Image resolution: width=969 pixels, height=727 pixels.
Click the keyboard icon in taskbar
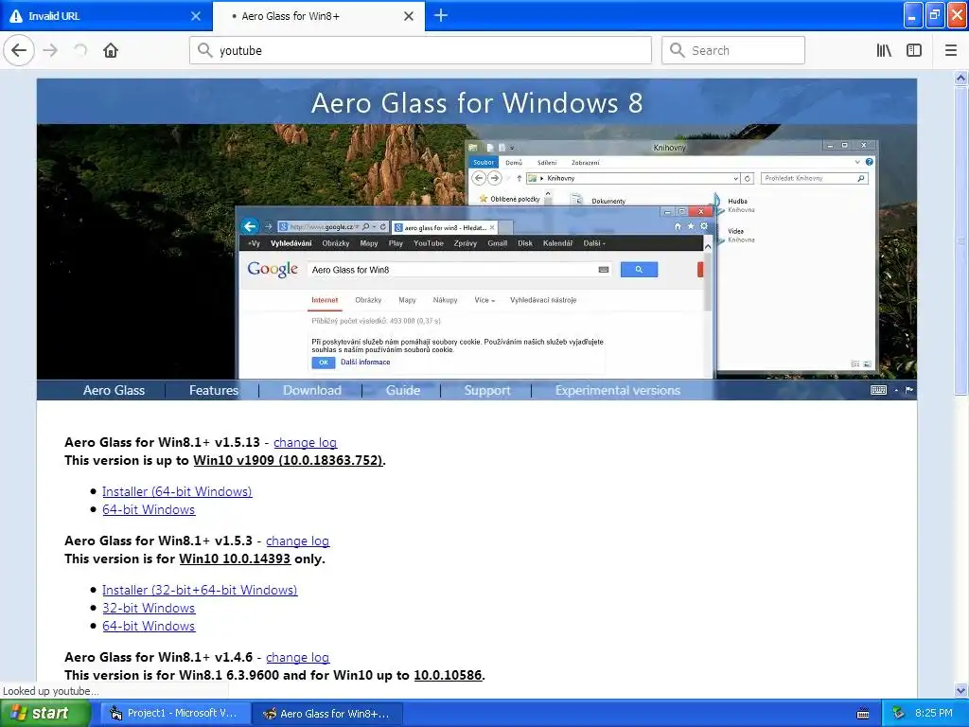(x=863, y=714)
